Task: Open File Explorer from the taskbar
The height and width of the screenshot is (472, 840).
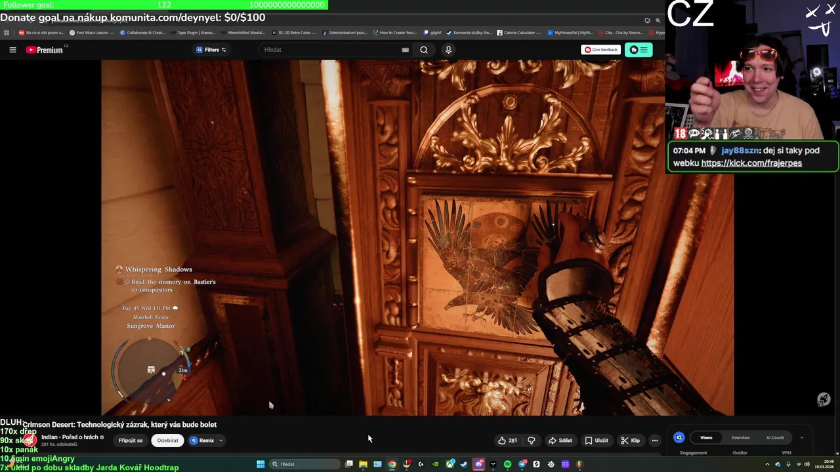Action: point(363,464)
